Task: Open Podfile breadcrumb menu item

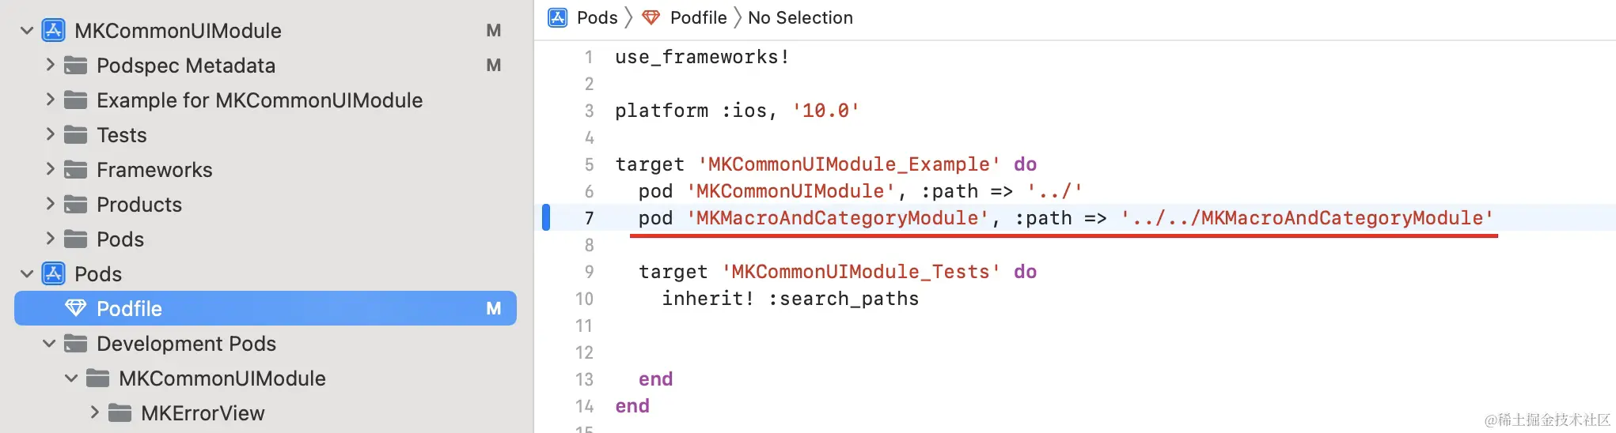Action: (698, 17)
